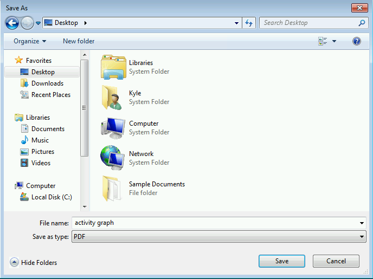Click the search magnifier icon

pos(362,23)
